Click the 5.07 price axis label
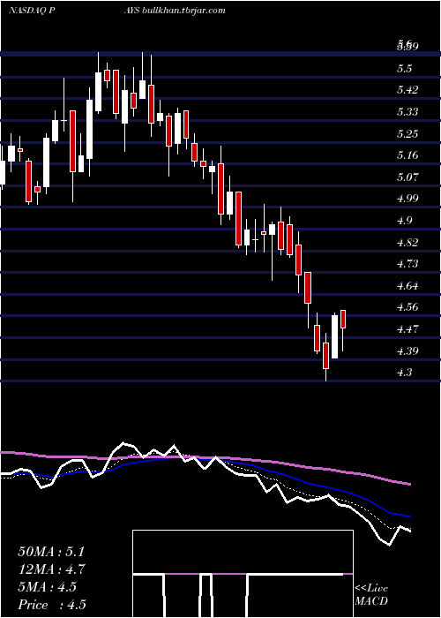 407,177
